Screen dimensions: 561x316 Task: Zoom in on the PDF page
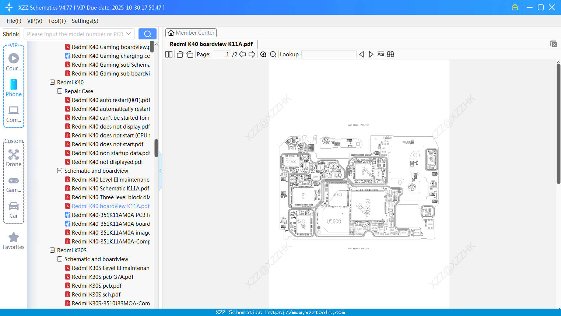[263, 54]
